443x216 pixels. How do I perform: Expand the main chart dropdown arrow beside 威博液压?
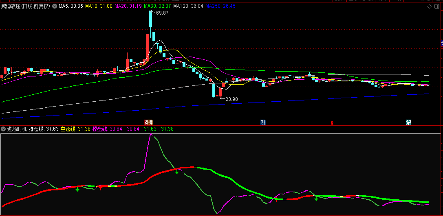click(x=55, y=7)
